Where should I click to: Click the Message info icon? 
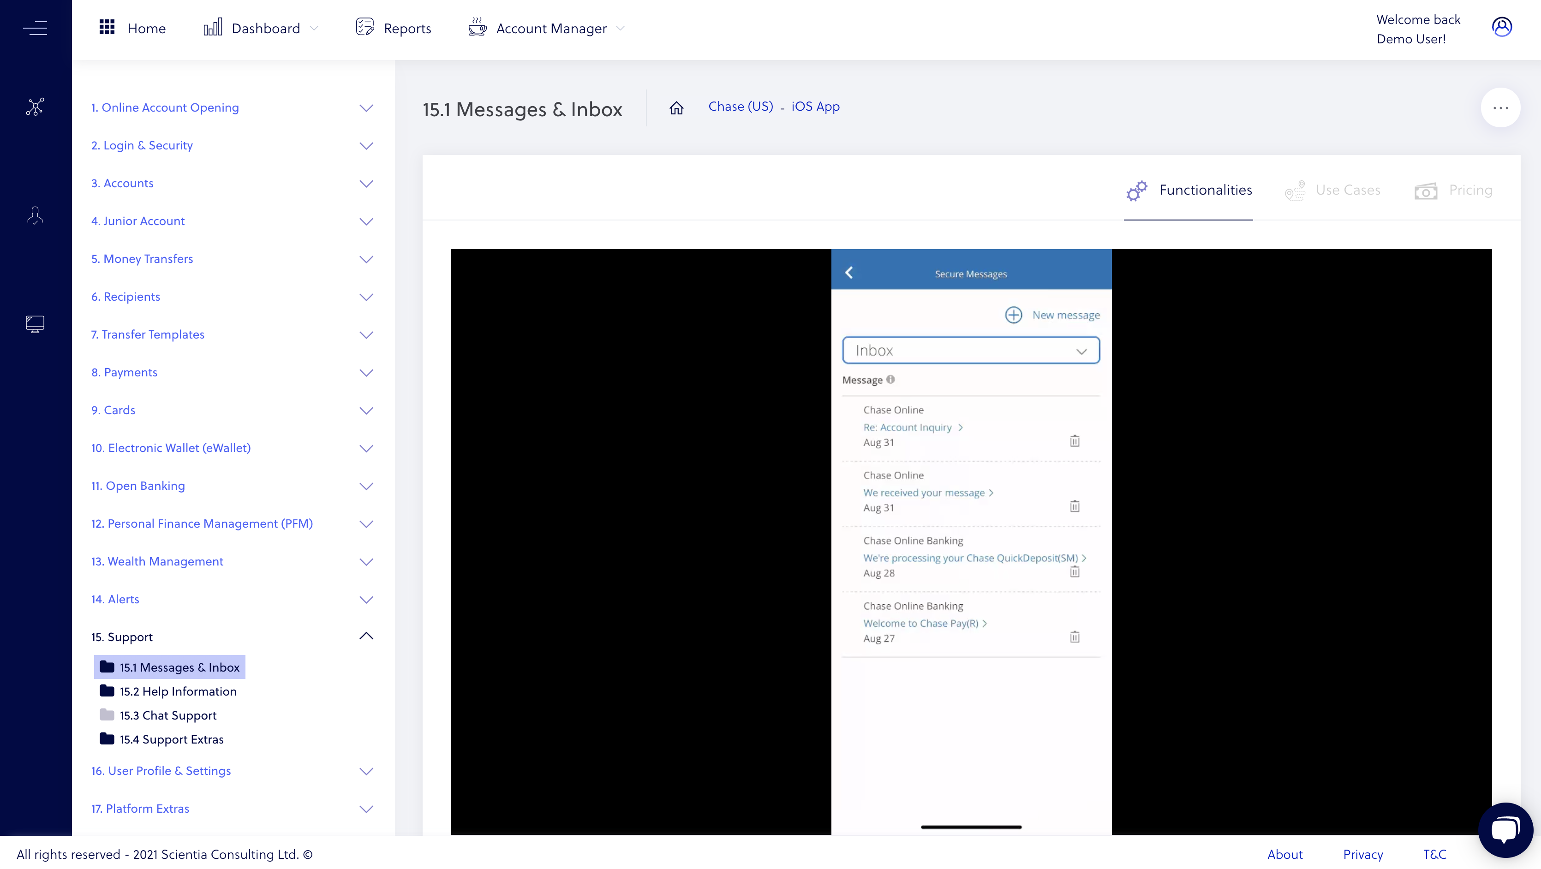890,380
